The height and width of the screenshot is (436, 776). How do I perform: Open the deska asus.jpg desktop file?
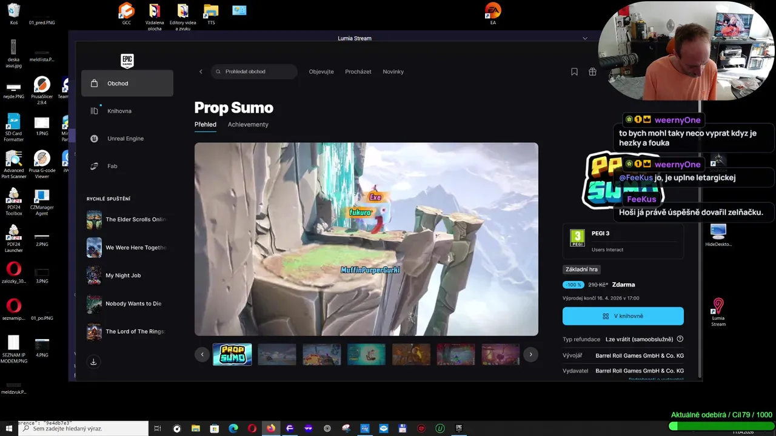click(x=13, y=53)
